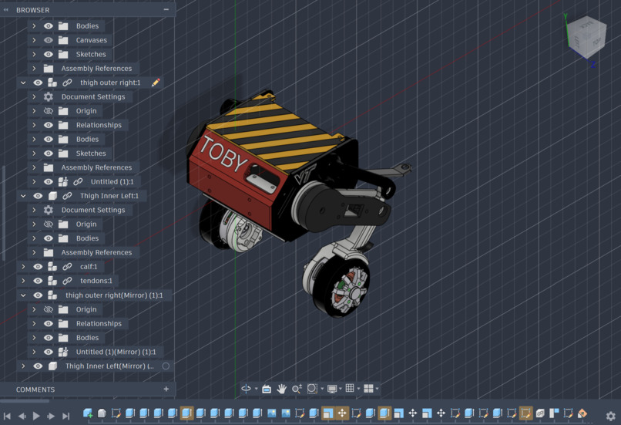Click the Browser horizontal scrollbar thumb
This screenshot has width=621, height=425.
point(25,401)
